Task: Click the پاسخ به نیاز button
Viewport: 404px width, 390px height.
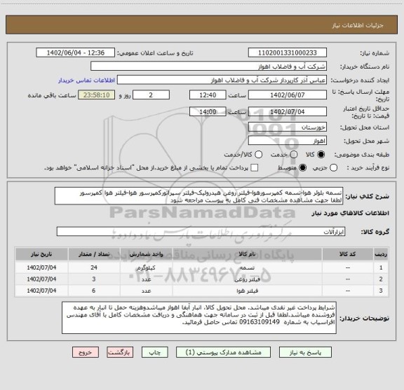Action: (x=305, y=352)
